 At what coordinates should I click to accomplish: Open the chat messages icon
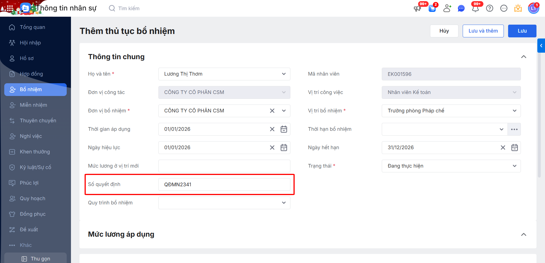461,8
